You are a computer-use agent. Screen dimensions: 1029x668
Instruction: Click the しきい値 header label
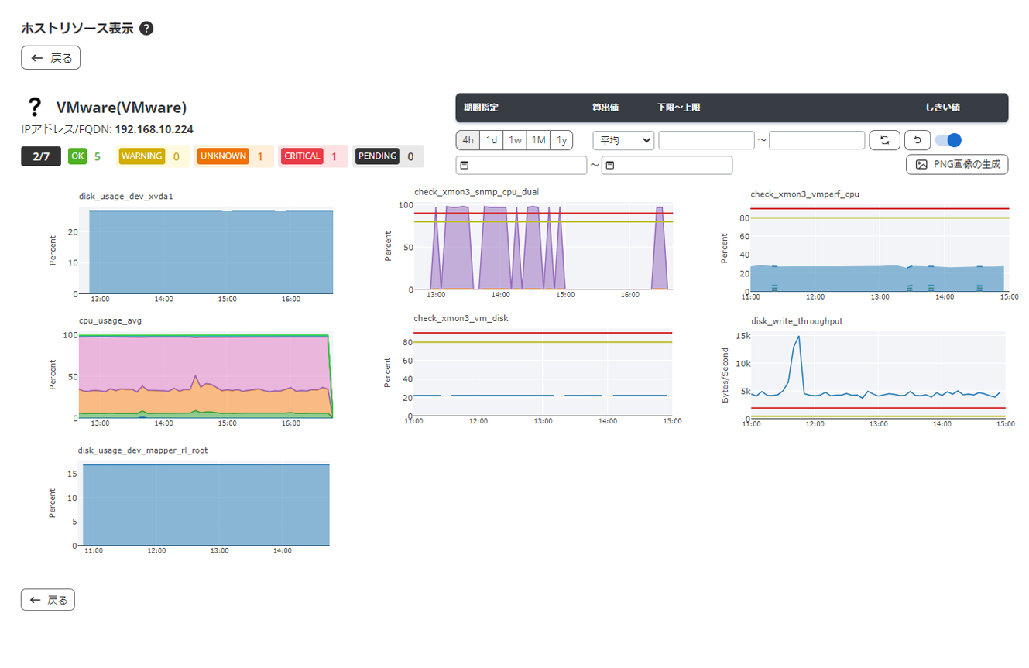click(943, 108)
